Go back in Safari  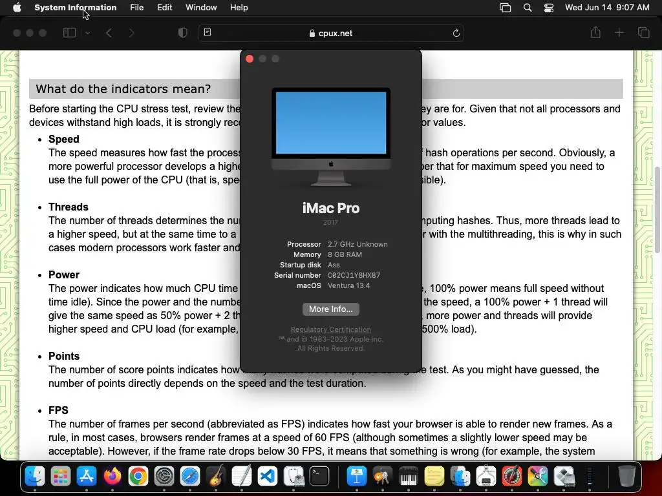(x=109, y=33)
